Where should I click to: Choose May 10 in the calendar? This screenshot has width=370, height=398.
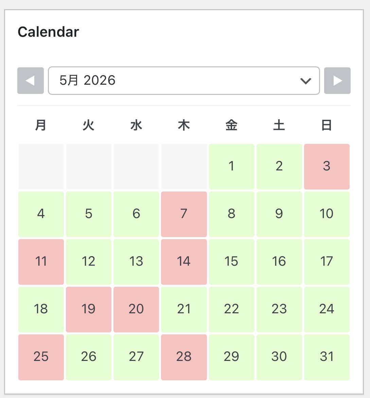pos(327,214)
